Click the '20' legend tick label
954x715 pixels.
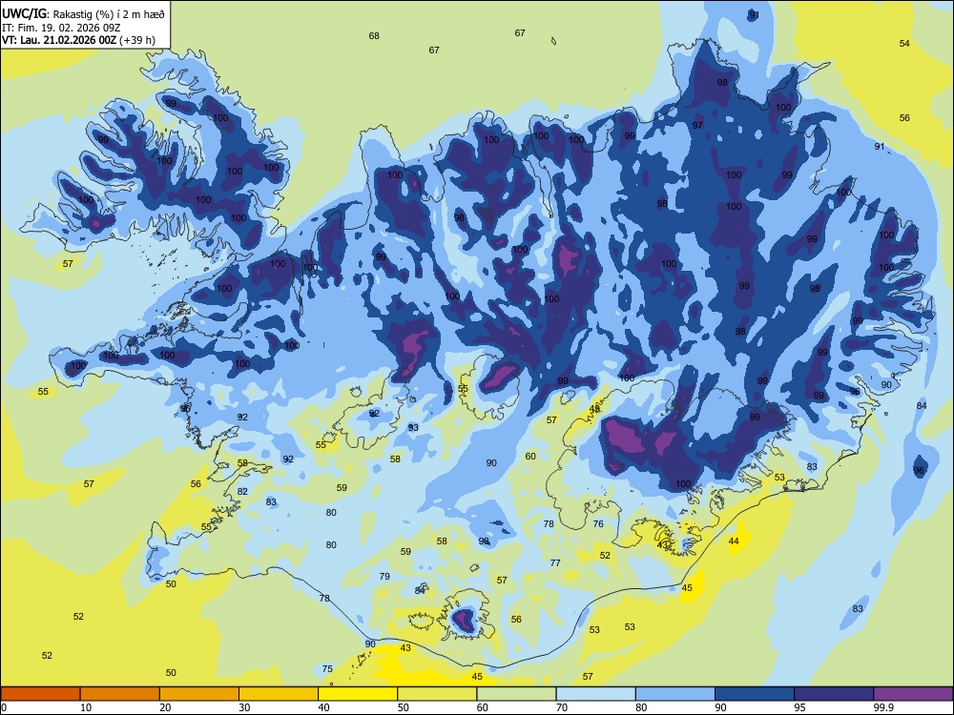pos(165,707)
